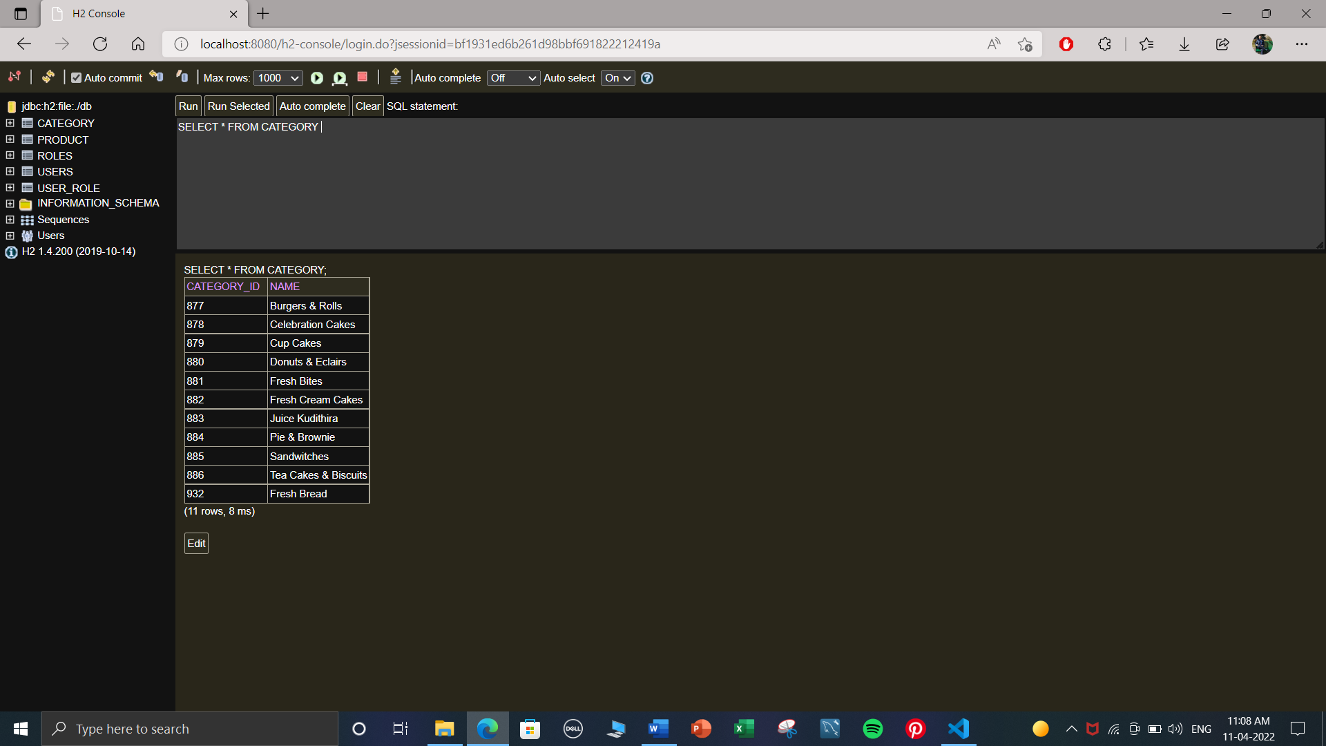This screenshot has height=746, width=1326.
Task: Click the browser Reload icon
Action: 100,44
